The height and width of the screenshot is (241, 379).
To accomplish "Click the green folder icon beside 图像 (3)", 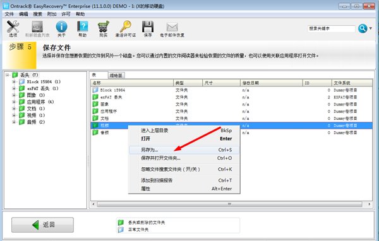I will 21,95.
